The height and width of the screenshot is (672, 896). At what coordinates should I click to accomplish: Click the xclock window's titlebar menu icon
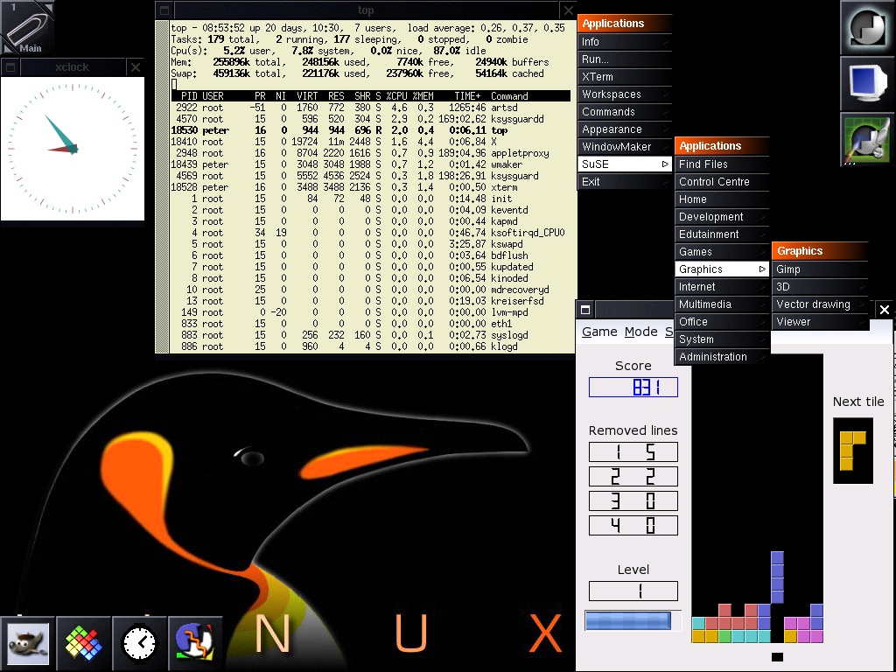click(10, 67)
